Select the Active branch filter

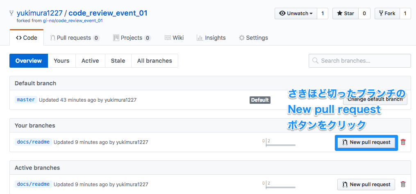coord(90,61)
